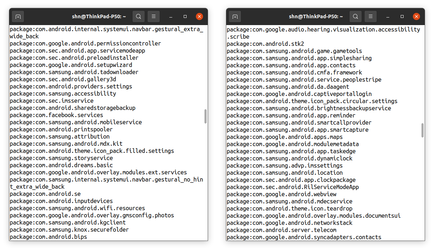Viewport: 434px width, 251px height.
Task: Click line com.samsung.android.wifi.resources
Action: click(77, 208)
